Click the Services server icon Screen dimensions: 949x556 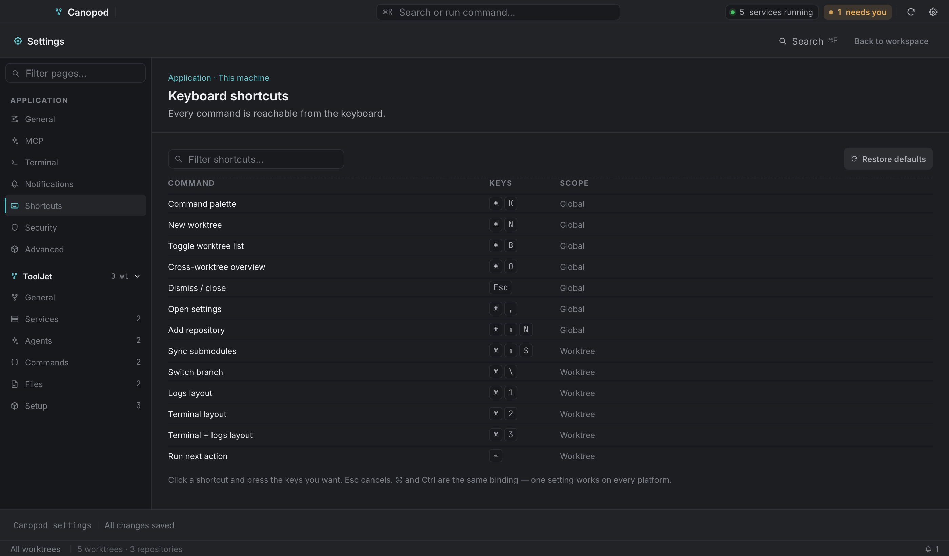tap(15, 319)
